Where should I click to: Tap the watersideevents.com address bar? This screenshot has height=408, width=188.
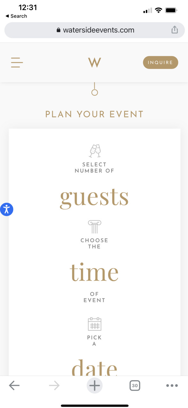[x=94, y=30]
